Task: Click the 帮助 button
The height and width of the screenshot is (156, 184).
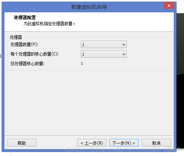Action: 22,143
